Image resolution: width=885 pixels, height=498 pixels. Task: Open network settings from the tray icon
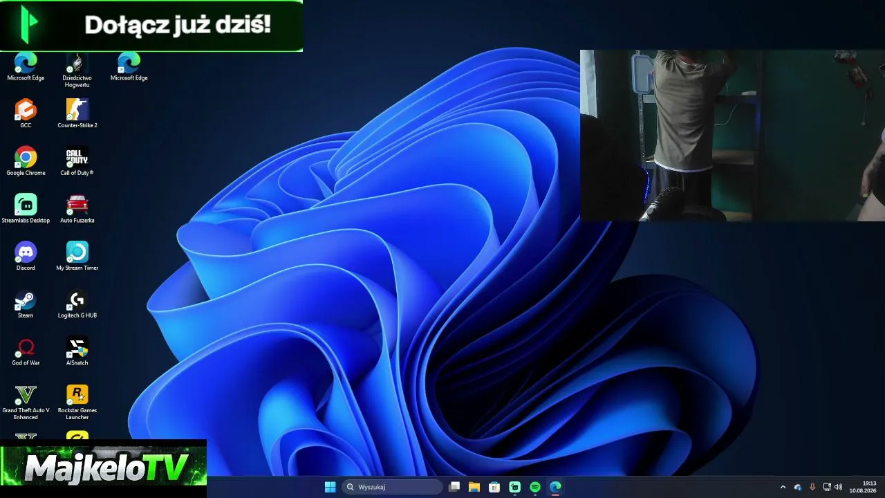point(827,487)
